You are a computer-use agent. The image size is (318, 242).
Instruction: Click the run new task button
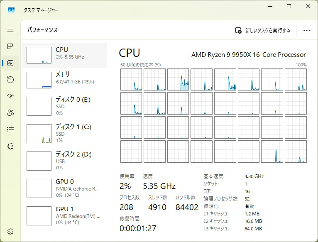click(x=263, y=30)
